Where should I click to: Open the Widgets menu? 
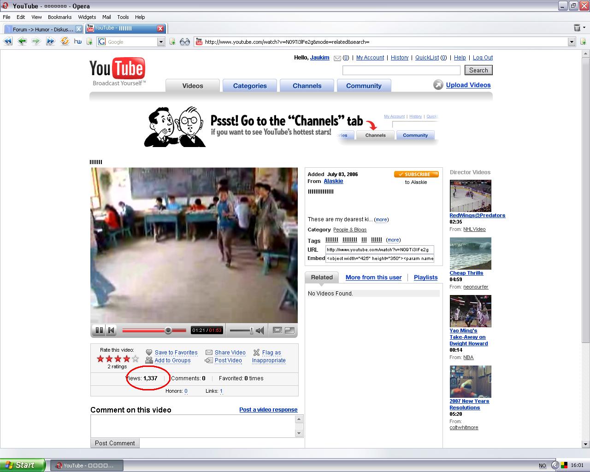pyautogui.click(x=87, y=17)
